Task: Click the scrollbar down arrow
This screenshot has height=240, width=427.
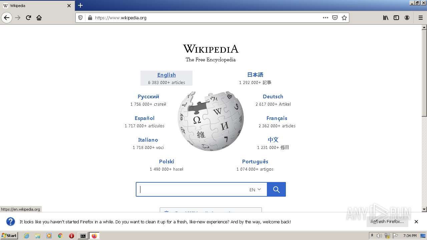Action: [424, 209]
